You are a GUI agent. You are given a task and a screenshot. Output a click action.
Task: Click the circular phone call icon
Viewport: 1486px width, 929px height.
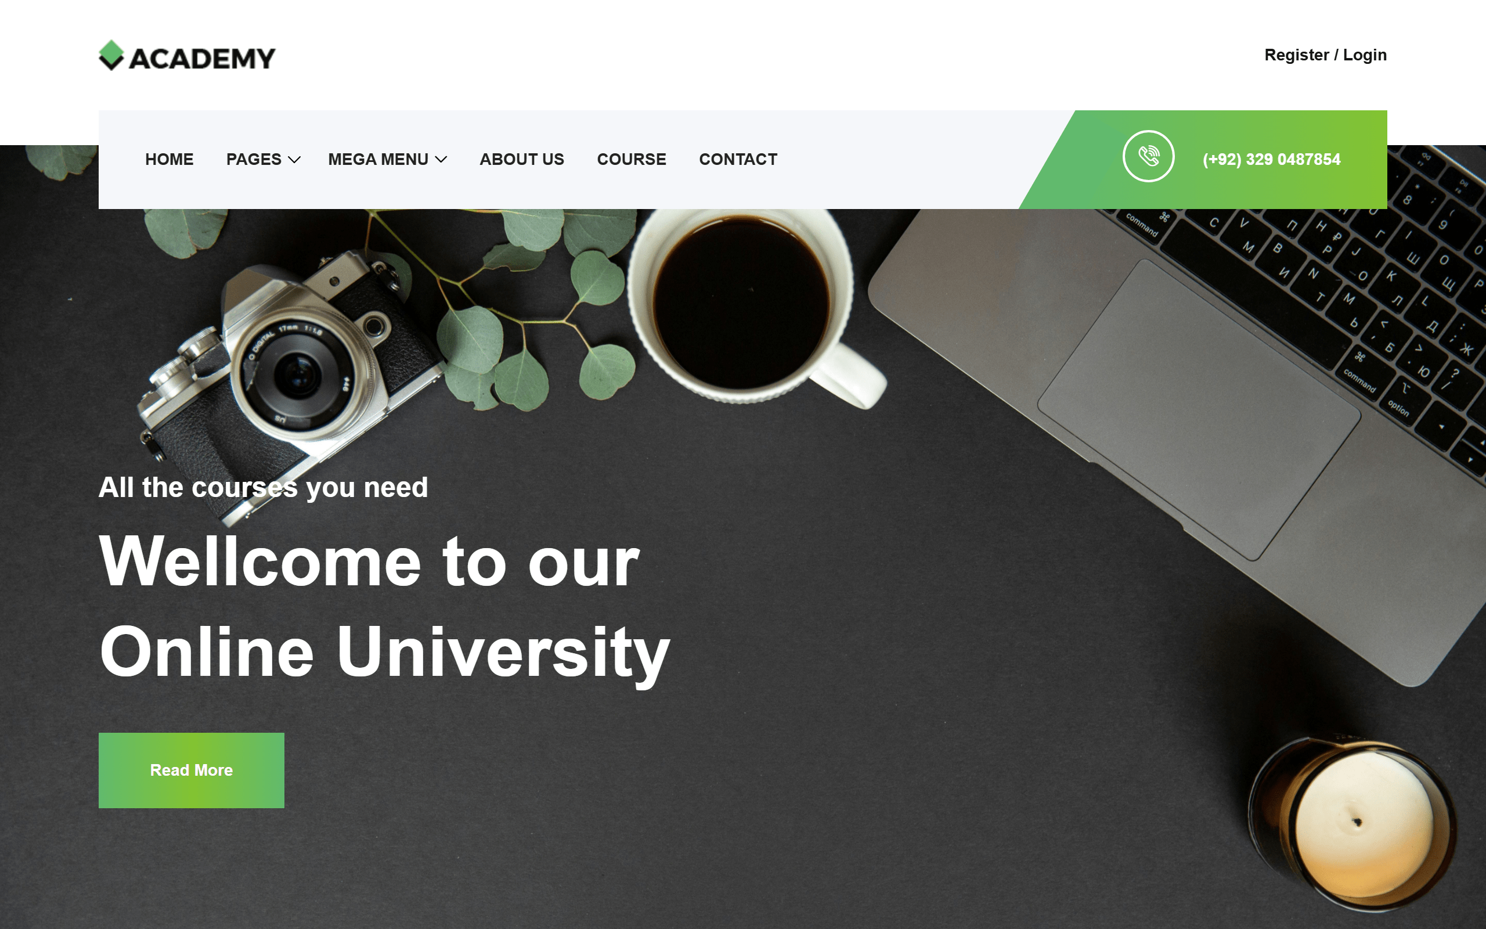1148,156
